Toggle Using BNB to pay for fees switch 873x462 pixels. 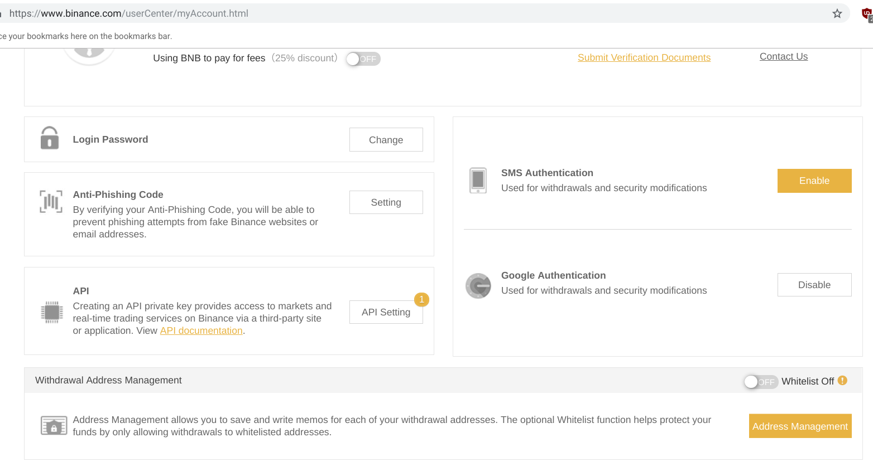coord(363,59)
